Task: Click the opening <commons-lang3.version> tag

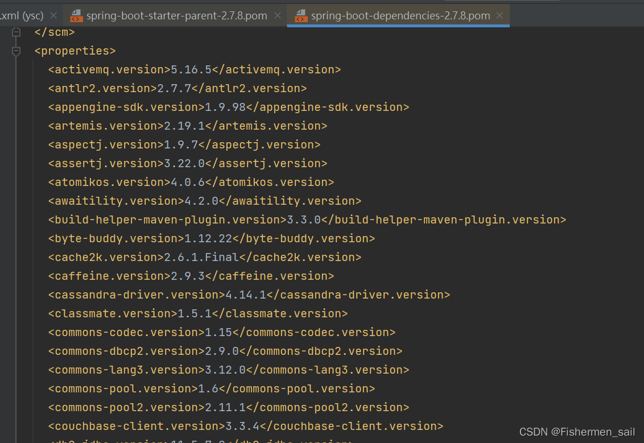Action: pos(126,370)
